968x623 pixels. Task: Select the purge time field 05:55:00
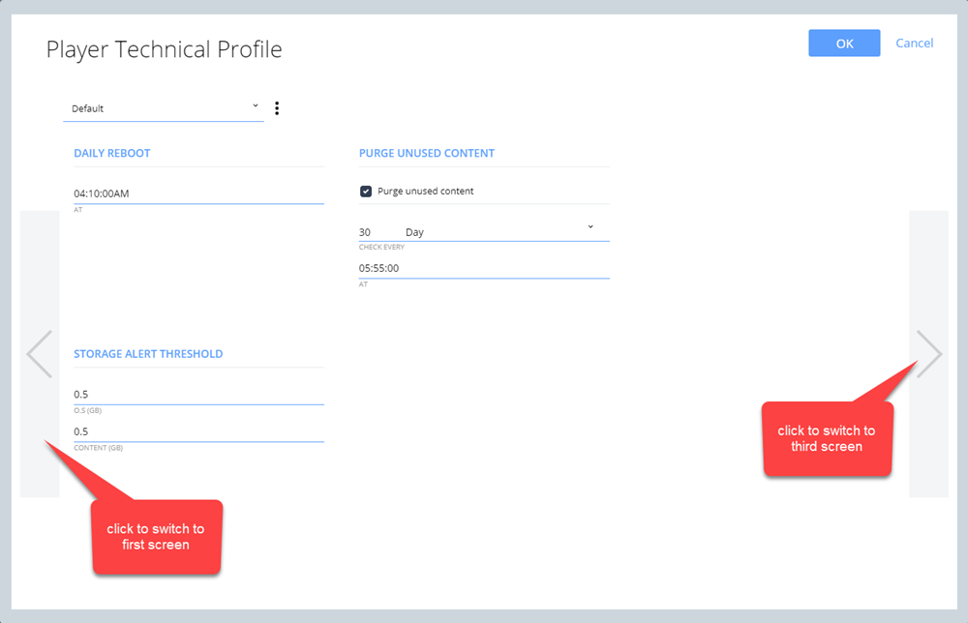point(484,268)
